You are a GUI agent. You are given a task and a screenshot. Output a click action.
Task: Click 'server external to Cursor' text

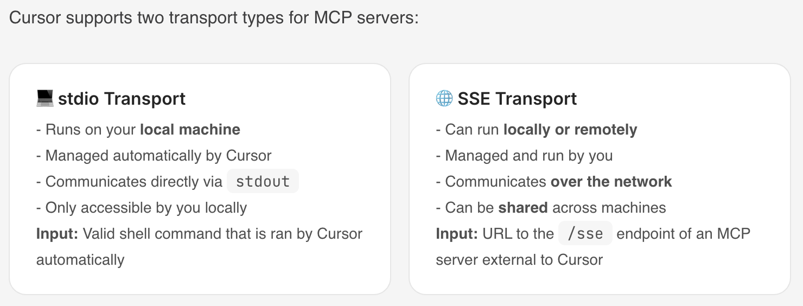[x=519, y=260]
